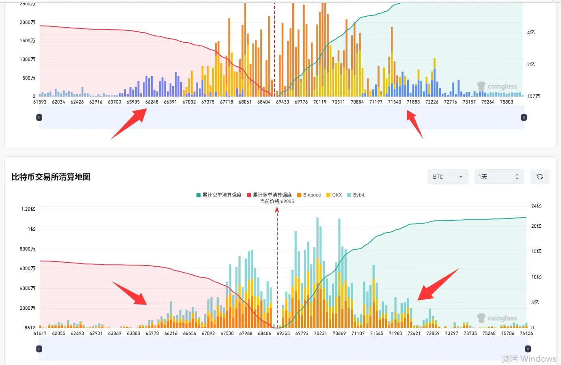This screenshot has width=561, height=365.
Task: Click the 71883 price label on the upper chart axis
Action: pyautogui.click(x=413, y=102)
